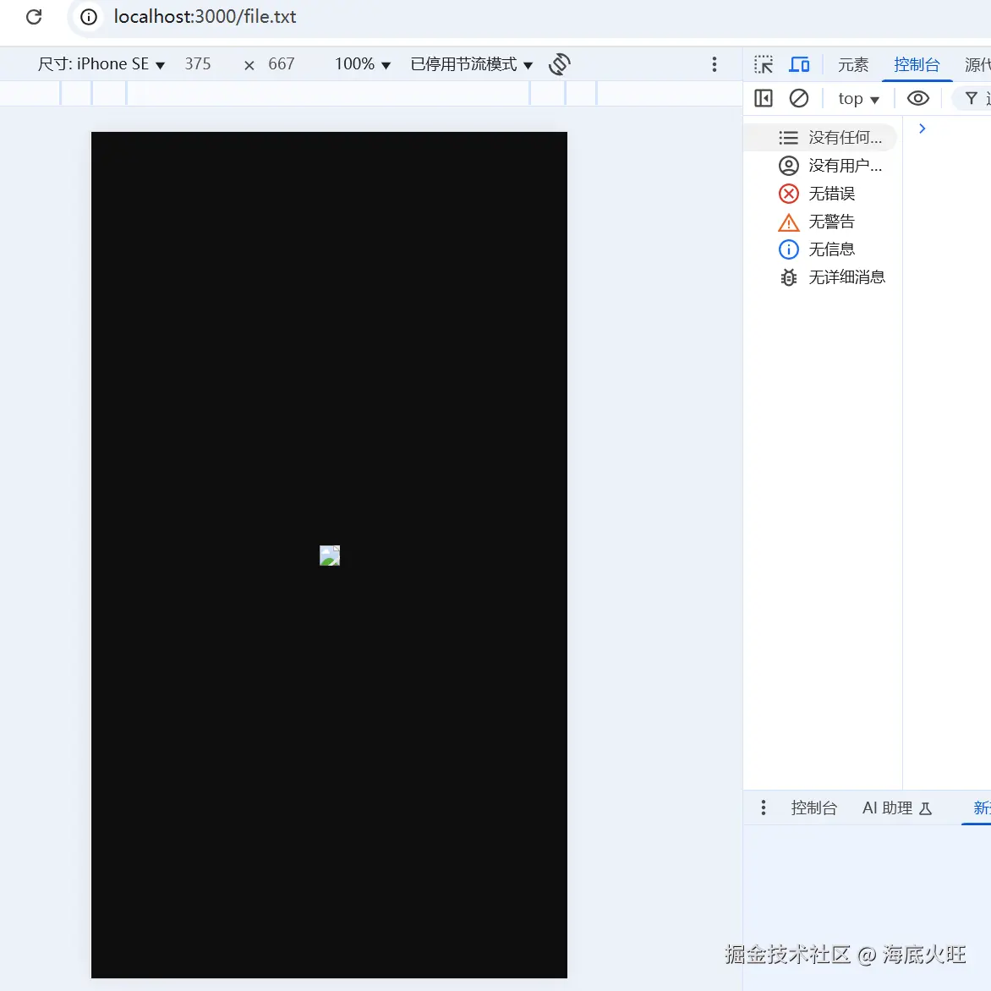This screenshot has width=991, height=991.
Task: Open the drawer more options menu
Action: [764, 807]
